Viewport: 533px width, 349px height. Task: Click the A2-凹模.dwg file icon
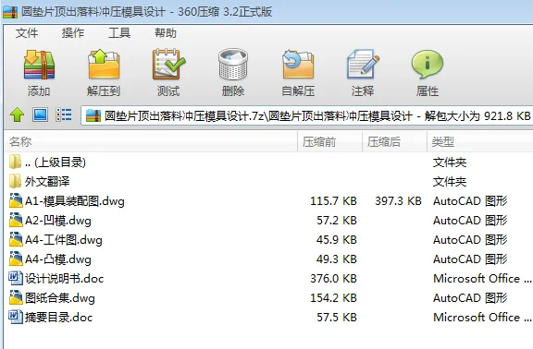pyautogui.click(x=16, y=220)
